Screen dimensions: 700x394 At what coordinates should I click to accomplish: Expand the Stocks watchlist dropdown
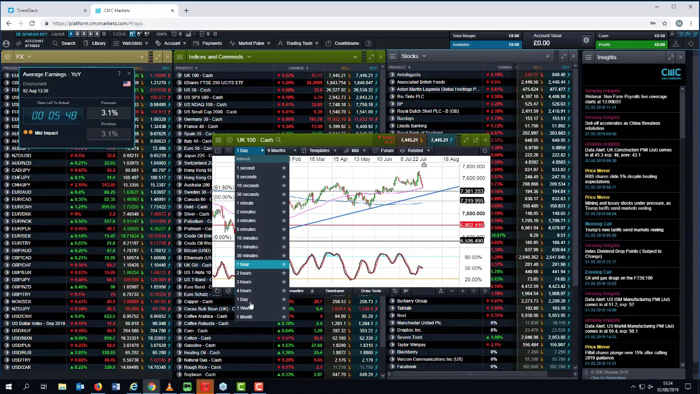424,56
